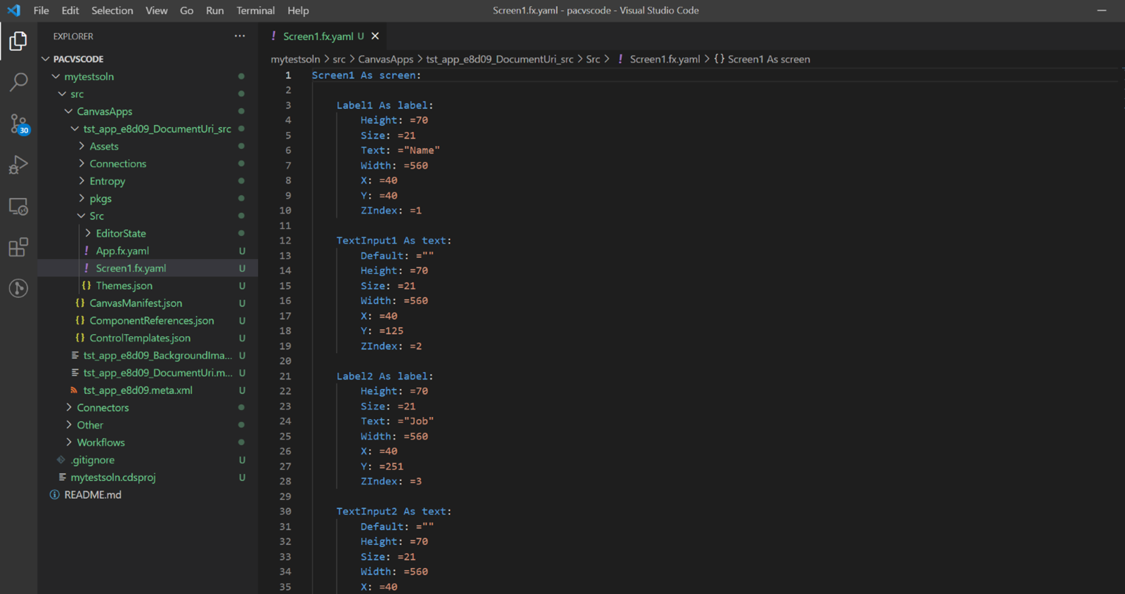This screenshot has height=594, width=1125.
Task: Open the Run and Debug view
Action: (18, 165)
